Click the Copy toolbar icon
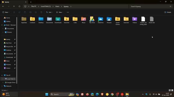The width and height of the screenshot is (174, 97). coord(20,12)
